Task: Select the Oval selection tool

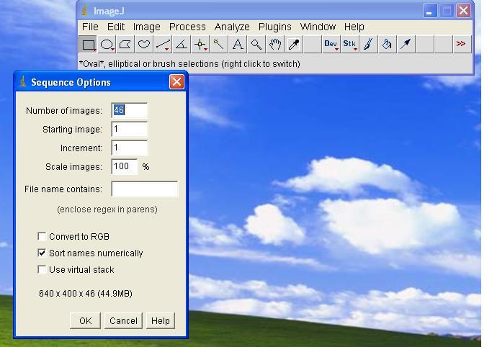Action: click(107, 45)
